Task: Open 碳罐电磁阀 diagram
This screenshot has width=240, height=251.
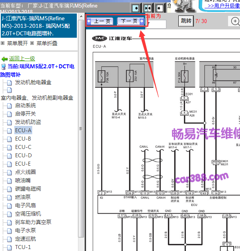Action: 28,189
